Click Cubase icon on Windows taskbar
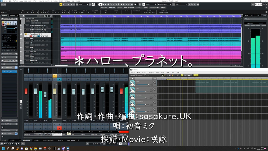Image resolution: width=268 pixels, height=151 pixels. 68,148
